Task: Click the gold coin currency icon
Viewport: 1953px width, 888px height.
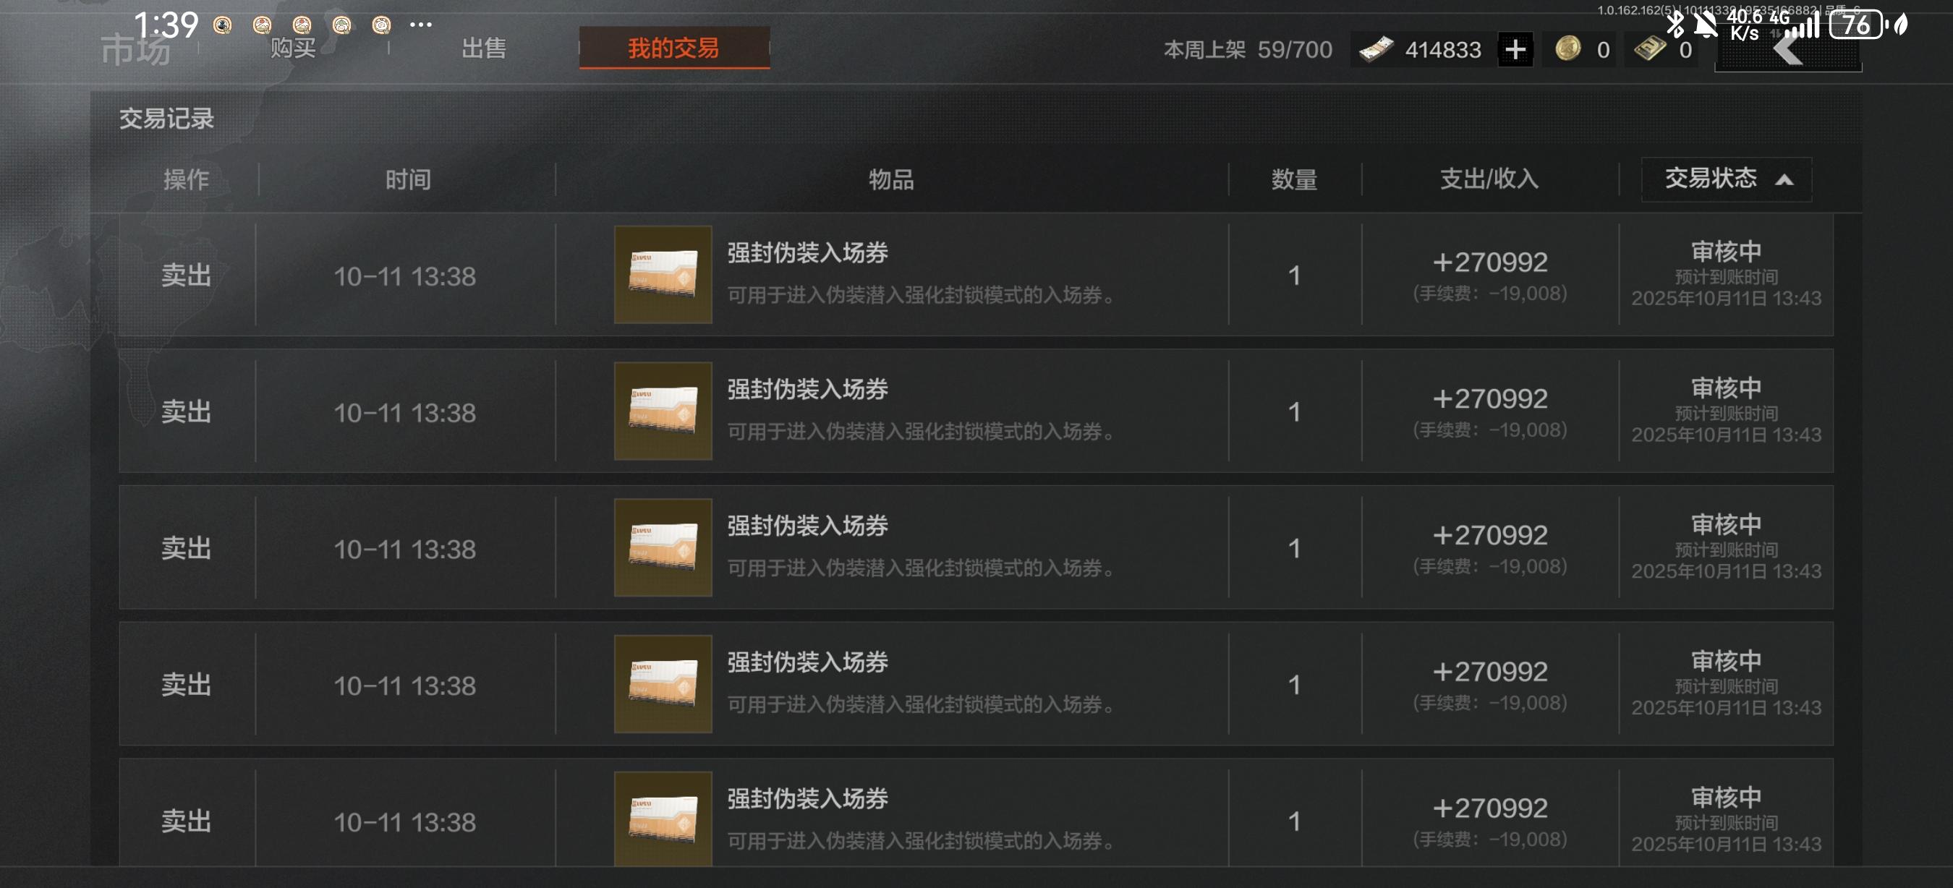Action: click(1568, 49)
